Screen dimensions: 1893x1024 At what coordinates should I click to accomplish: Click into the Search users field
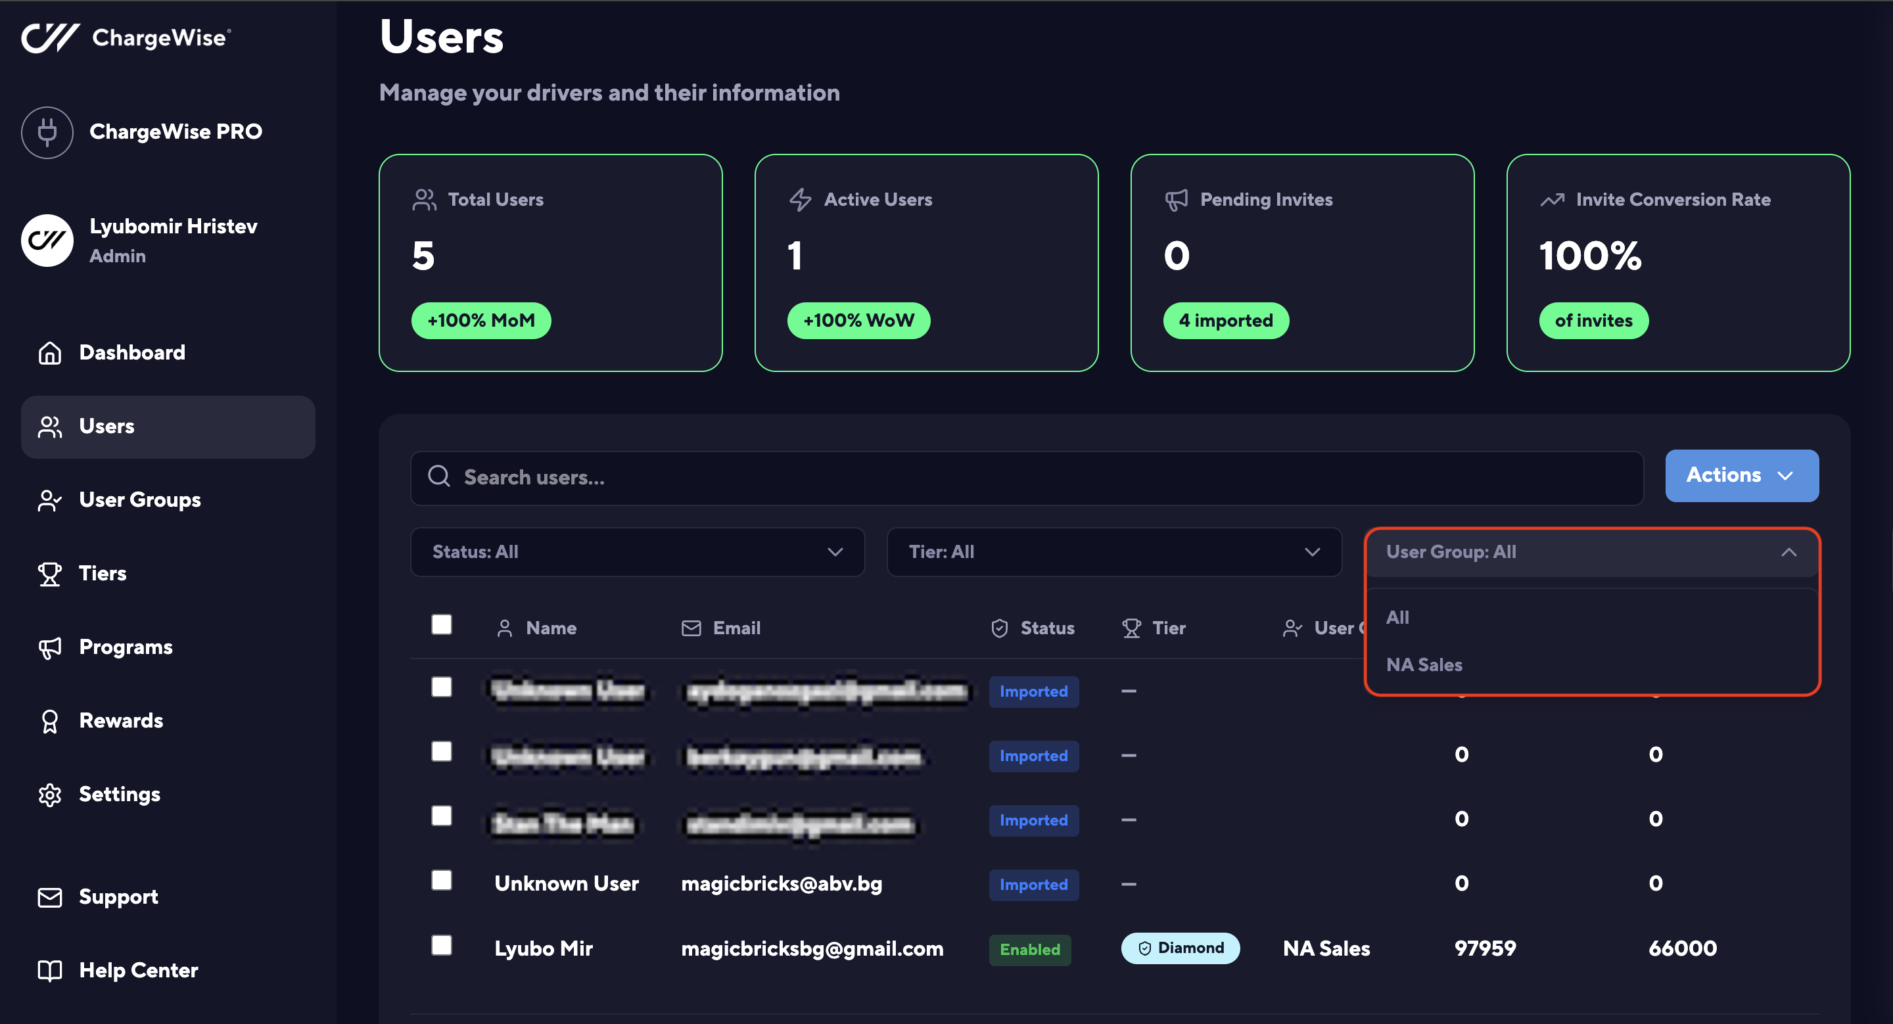(1029, 478)
